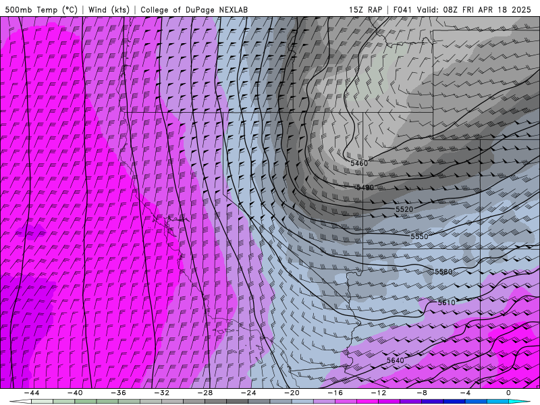Click 'College of DuPage NEXLAB' header text
The image size is (540, 405).
pos(194,9)
